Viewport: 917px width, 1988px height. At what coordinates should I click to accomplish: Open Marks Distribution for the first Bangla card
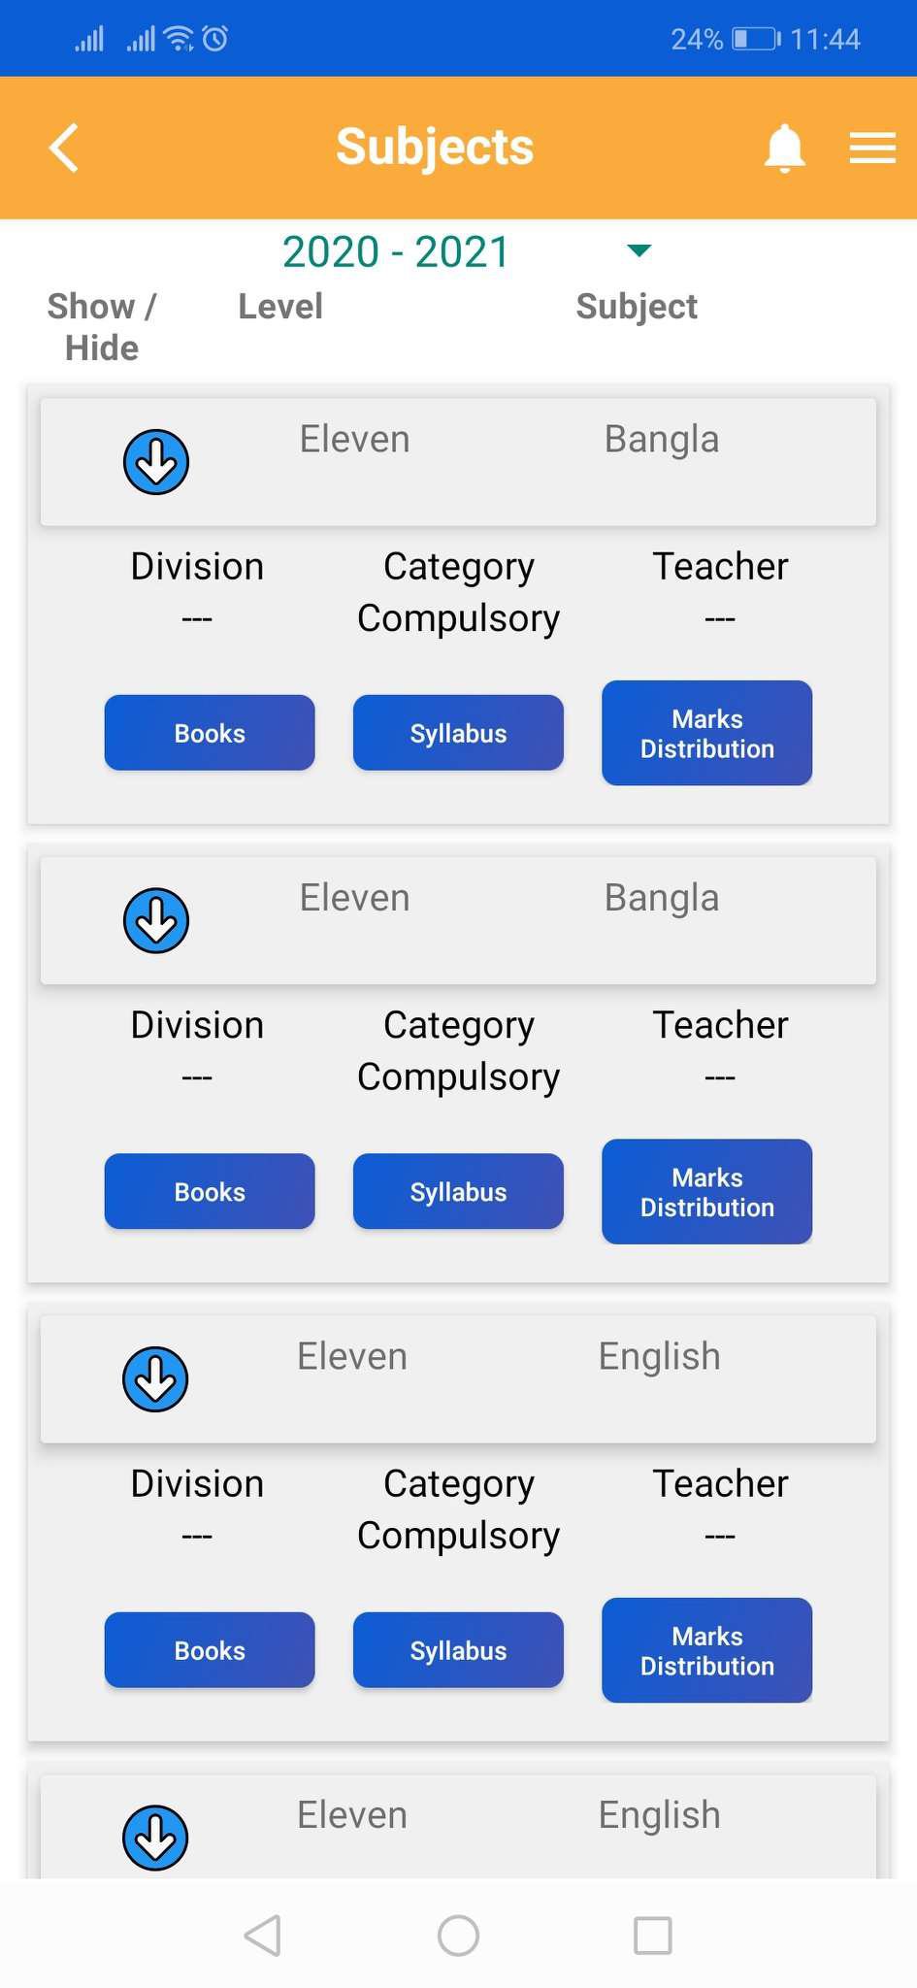click(706, 733)
